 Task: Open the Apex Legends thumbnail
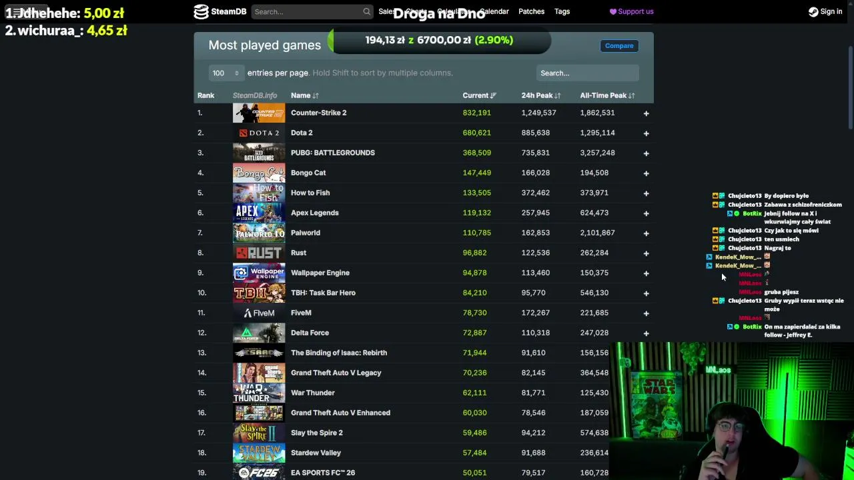[x=259, y=213]
